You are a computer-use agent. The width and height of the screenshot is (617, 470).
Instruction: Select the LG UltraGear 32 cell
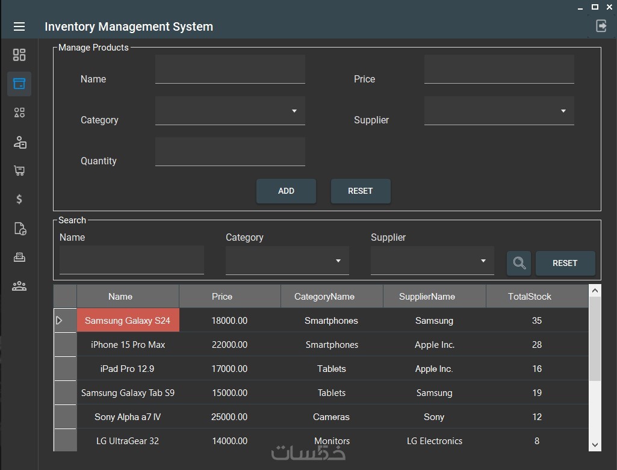[x=128, y=441]
